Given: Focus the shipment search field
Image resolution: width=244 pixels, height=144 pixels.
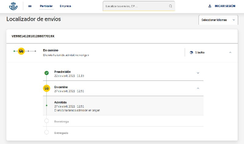Looking at the screenshot, I should point(139,6).
